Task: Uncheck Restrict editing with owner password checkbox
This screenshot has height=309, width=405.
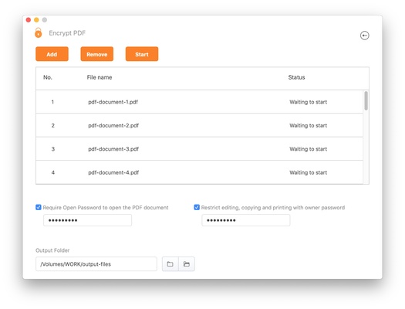Action: click(x=197, y=207)
